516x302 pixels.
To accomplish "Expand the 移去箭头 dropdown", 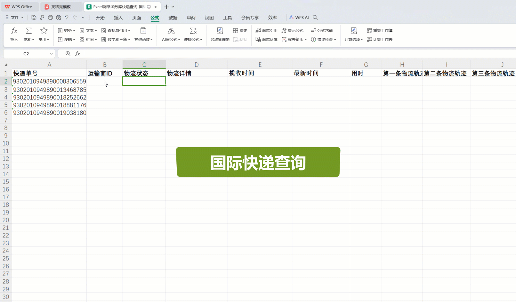I will [x=306, y=40].
